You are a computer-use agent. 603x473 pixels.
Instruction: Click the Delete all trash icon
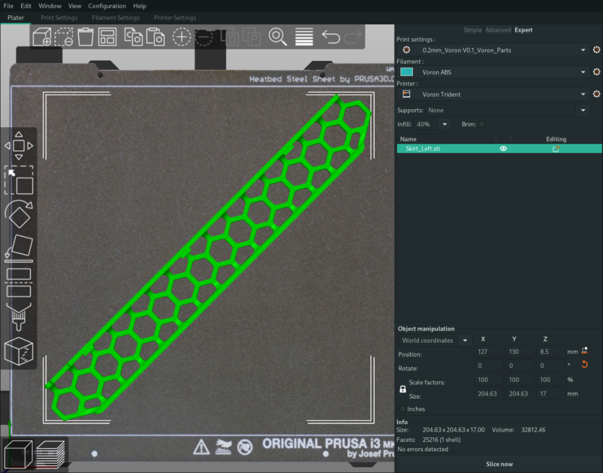click(86, 37)
